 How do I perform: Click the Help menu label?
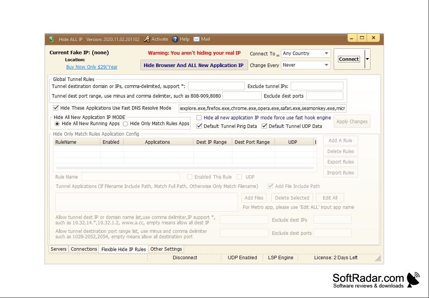pos(184,39)
